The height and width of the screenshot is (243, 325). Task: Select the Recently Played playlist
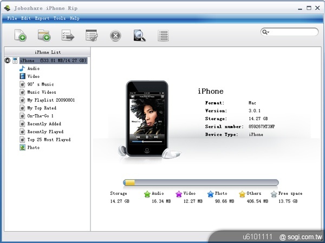45,132
